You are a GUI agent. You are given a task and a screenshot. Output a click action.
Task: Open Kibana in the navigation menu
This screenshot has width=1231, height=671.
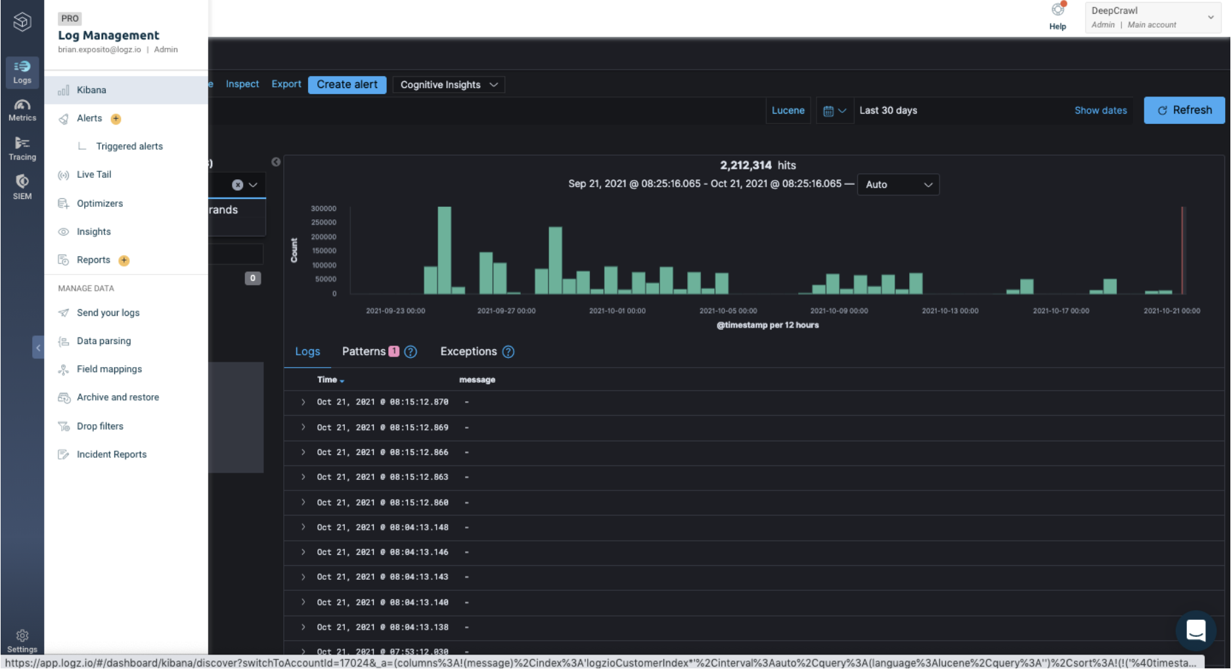pos(126,91)
